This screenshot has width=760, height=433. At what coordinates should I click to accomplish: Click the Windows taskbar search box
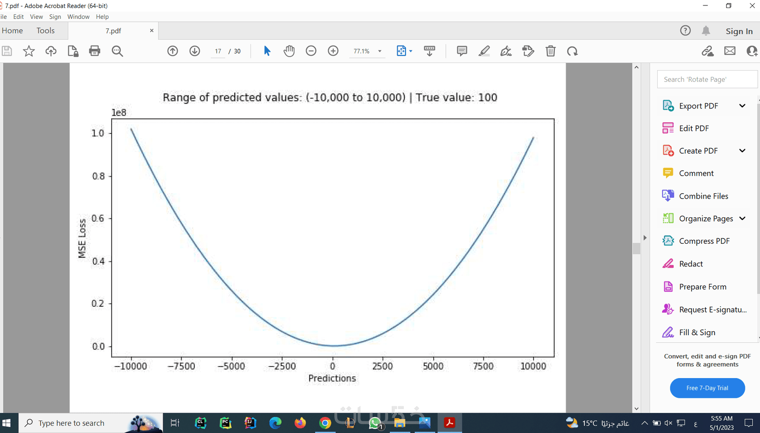[x=90, y=423]
